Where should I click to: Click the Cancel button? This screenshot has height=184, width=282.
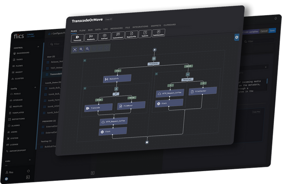pos(264,31)
